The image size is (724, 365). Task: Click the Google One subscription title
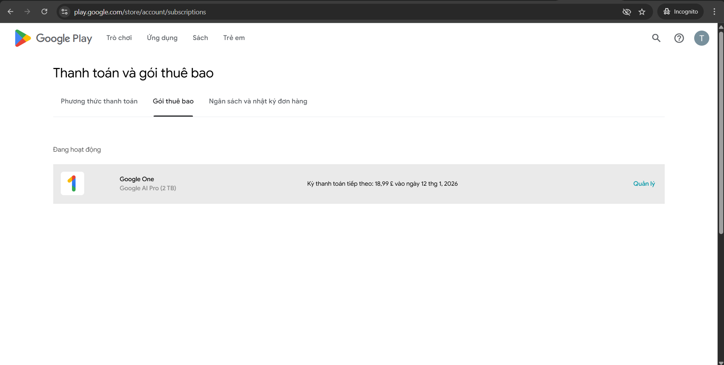[137, 179]
